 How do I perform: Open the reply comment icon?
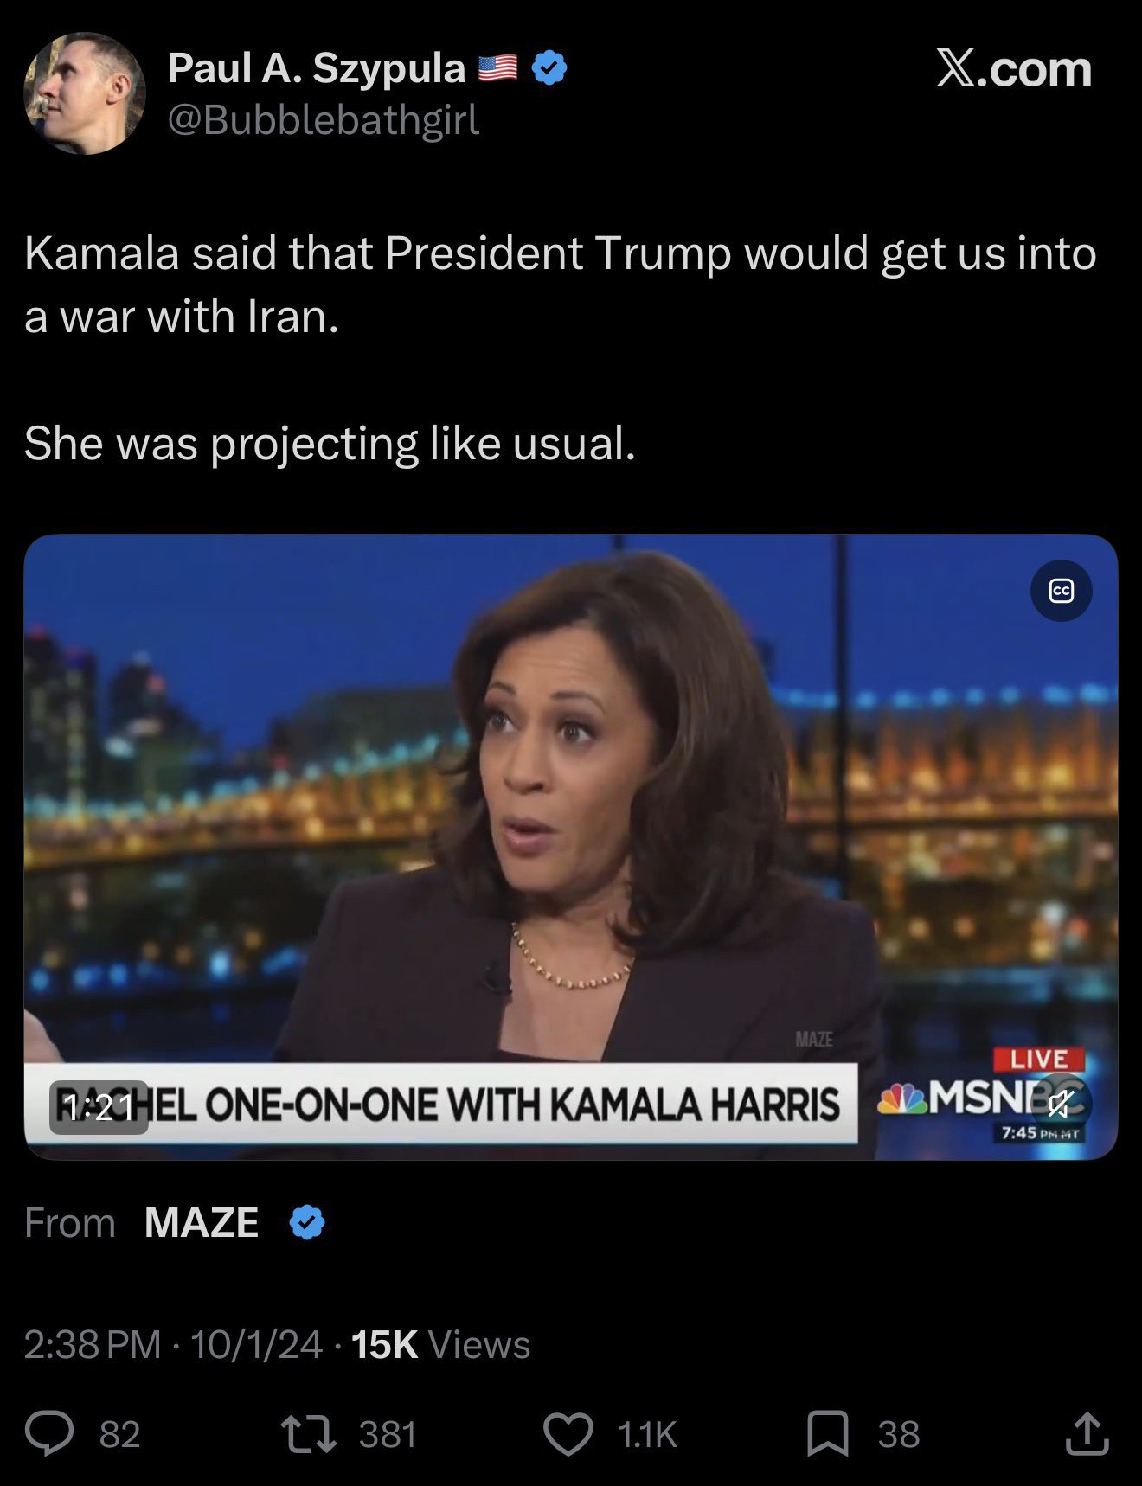tap(49, 1434)
